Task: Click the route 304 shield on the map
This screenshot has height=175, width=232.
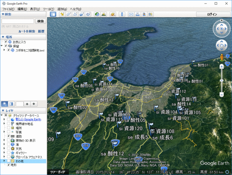Action: (x=78, y=136)
